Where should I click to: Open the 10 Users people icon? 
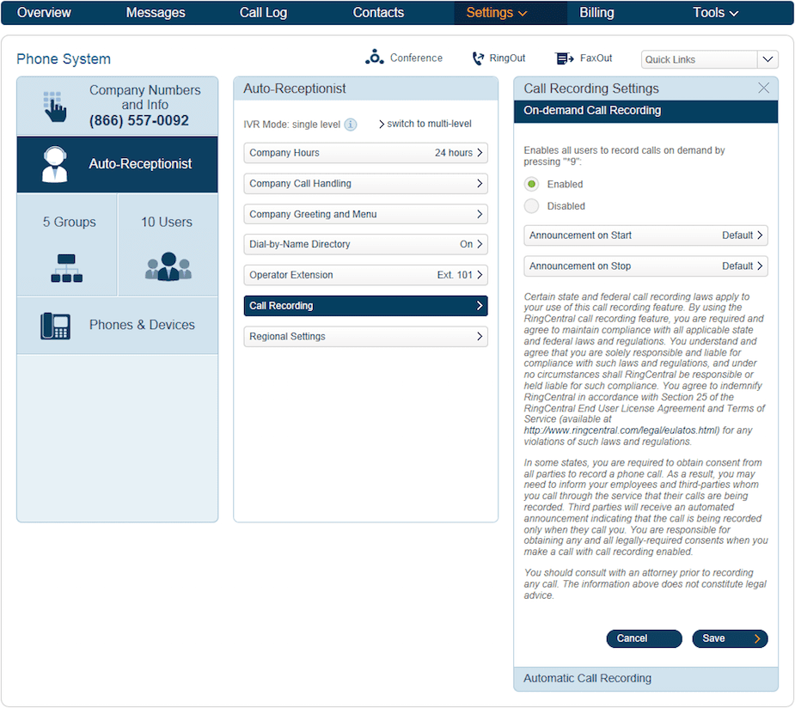click(168, 267)
